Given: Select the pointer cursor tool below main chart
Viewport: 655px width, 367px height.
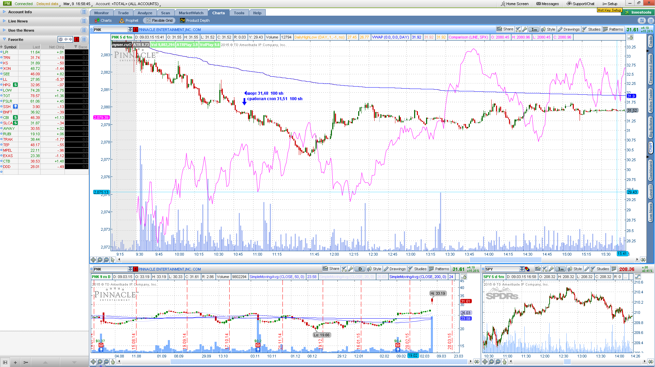Looking at the screenshot, I should (x=113, y=260).
